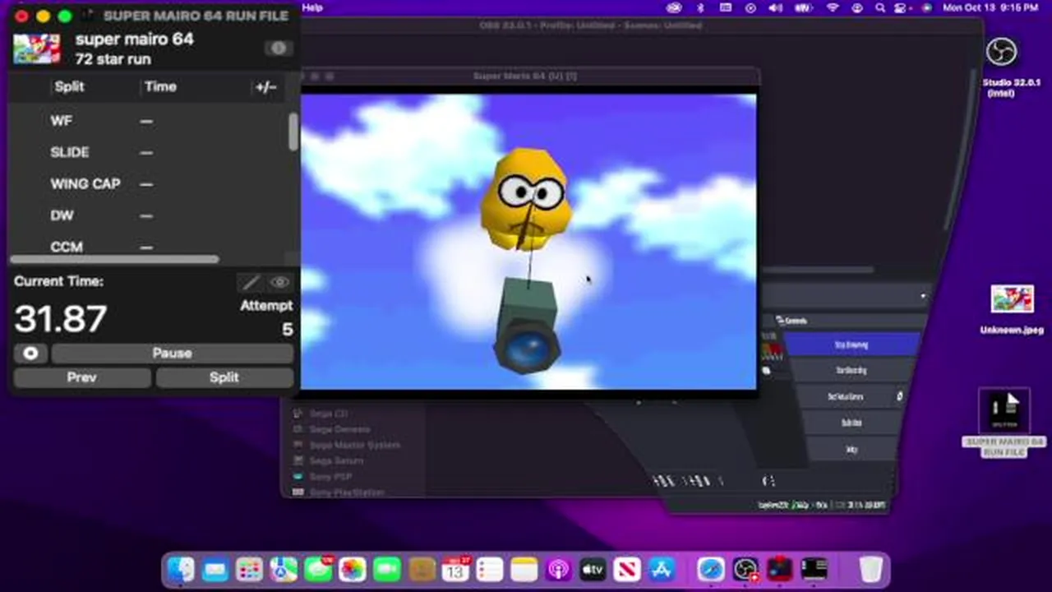Open Trash from the Dock
Viewport: 1052px width, 592px height.
pos(870,569)
